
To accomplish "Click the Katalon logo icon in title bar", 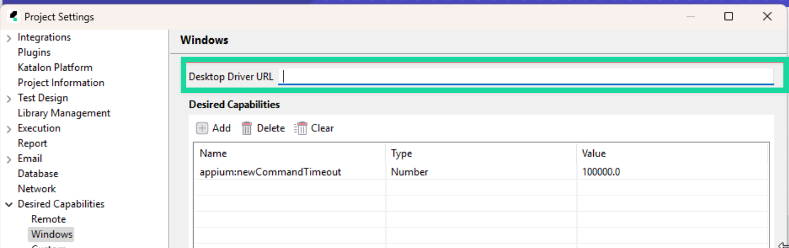I will tap(14, 16).
